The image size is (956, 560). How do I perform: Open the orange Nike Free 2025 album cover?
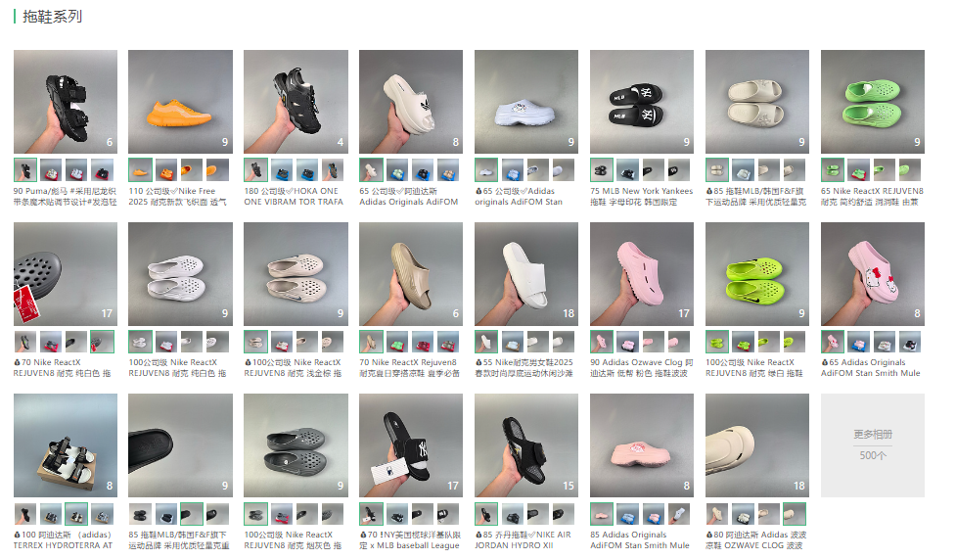[x=180, y=101]
